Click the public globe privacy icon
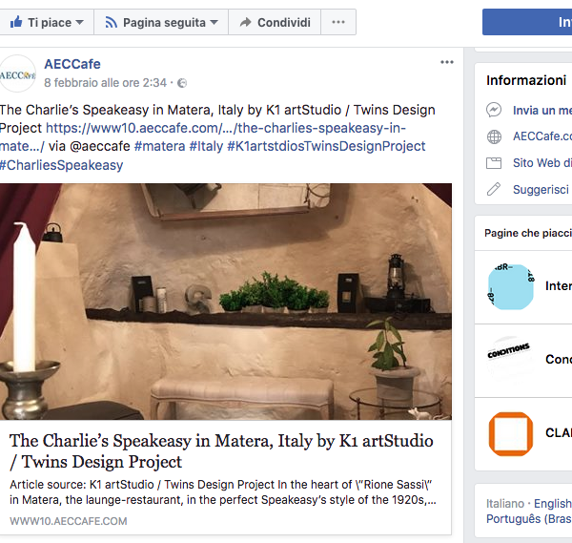The width and height of the screenshot is (572, 543). [182, 83]
